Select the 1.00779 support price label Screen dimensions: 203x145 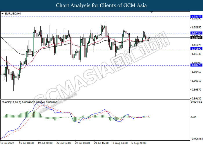pos(196,65)
